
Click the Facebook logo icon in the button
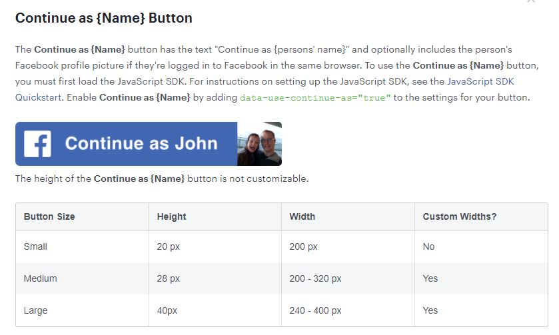(37, 144)
